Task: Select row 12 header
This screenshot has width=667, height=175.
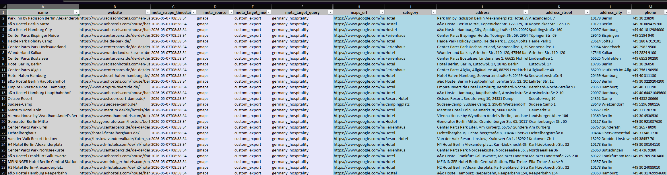Action: coord(3,75)
